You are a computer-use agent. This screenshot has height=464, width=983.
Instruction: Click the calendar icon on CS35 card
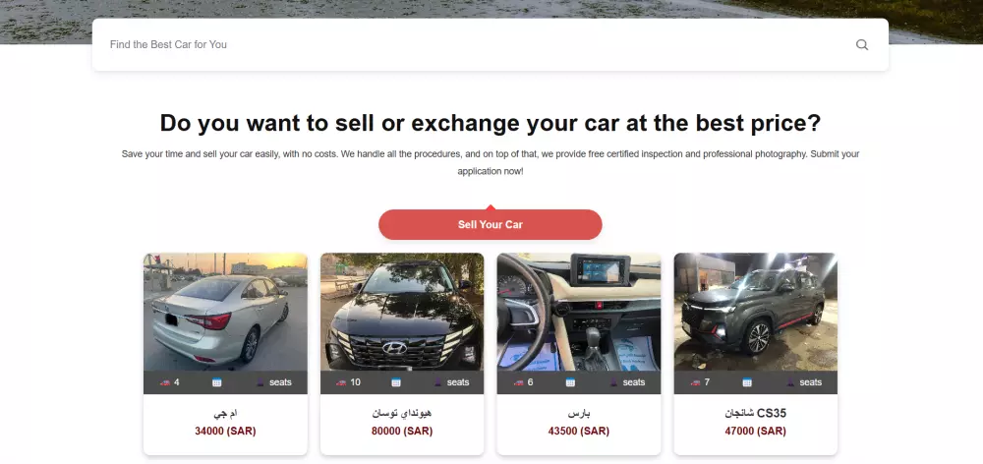pos(747,381)
